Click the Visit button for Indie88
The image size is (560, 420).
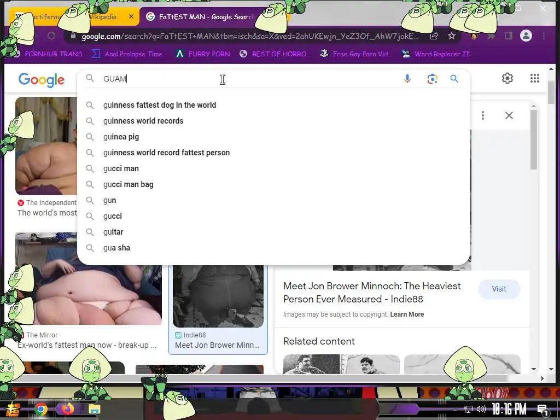(499, 289)
